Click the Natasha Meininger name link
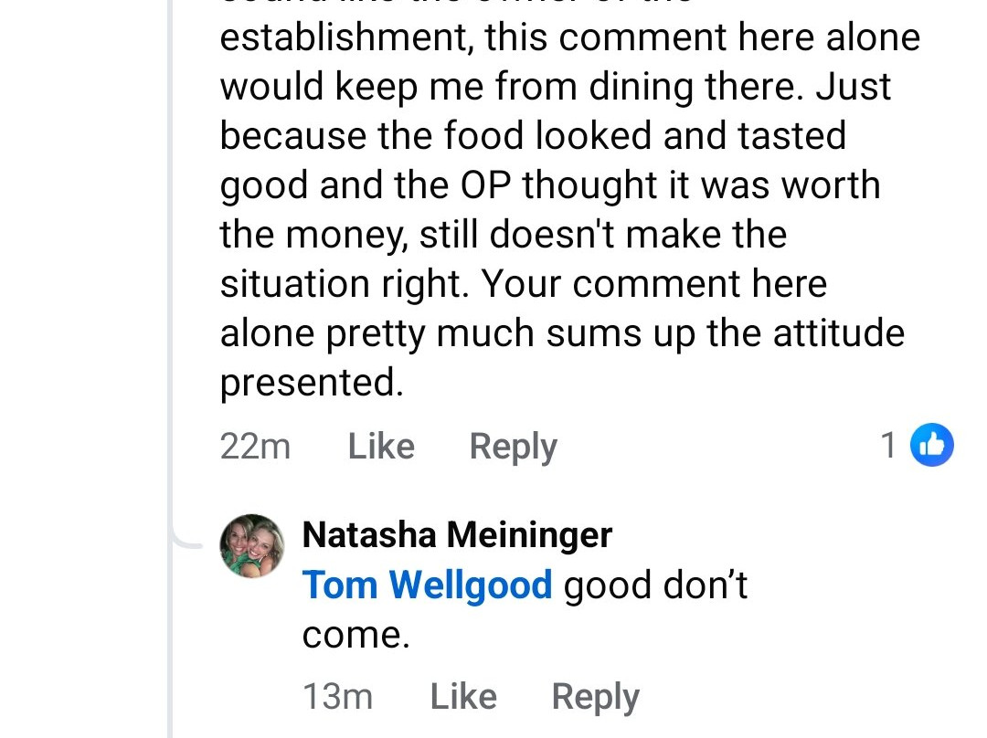The width and height of the screenshot is (987, 738). click(x=457, y=534)
